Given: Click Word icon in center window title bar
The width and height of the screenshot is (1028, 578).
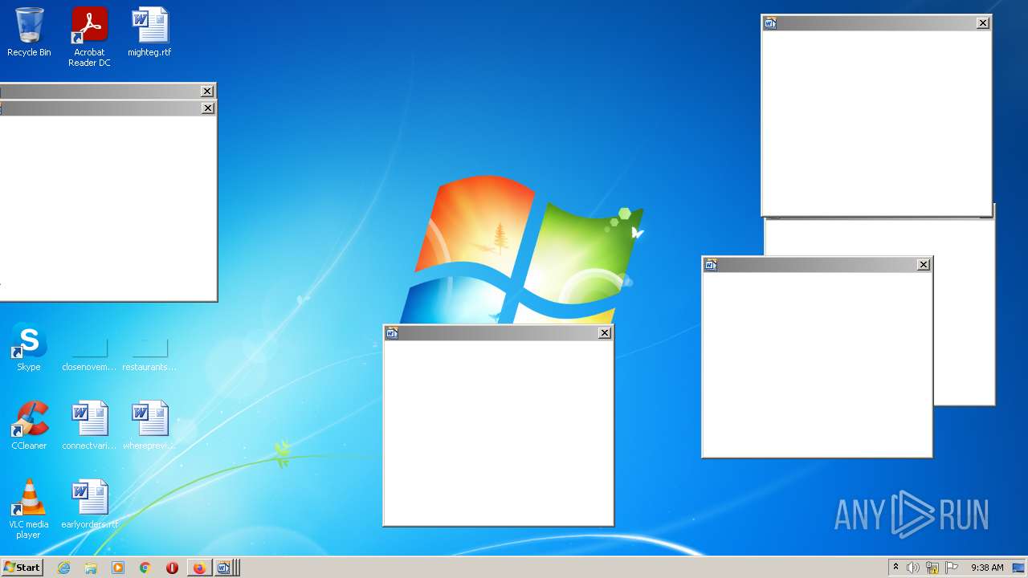Looking at the screenshot, I should click(x=392, y=333).
